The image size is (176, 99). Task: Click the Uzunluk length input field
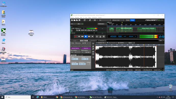click(x=85, y=59)
